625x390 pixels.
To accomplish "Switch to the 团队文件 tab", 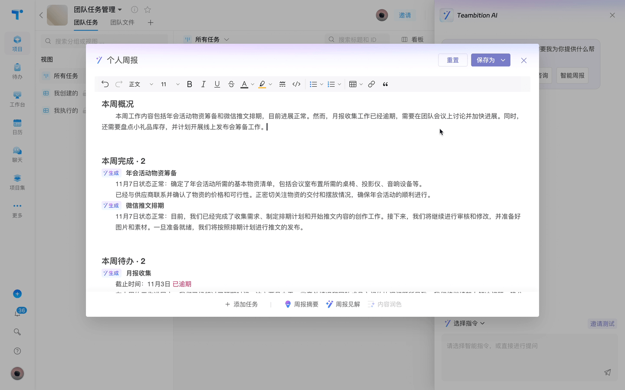I will tap(122, 22).
